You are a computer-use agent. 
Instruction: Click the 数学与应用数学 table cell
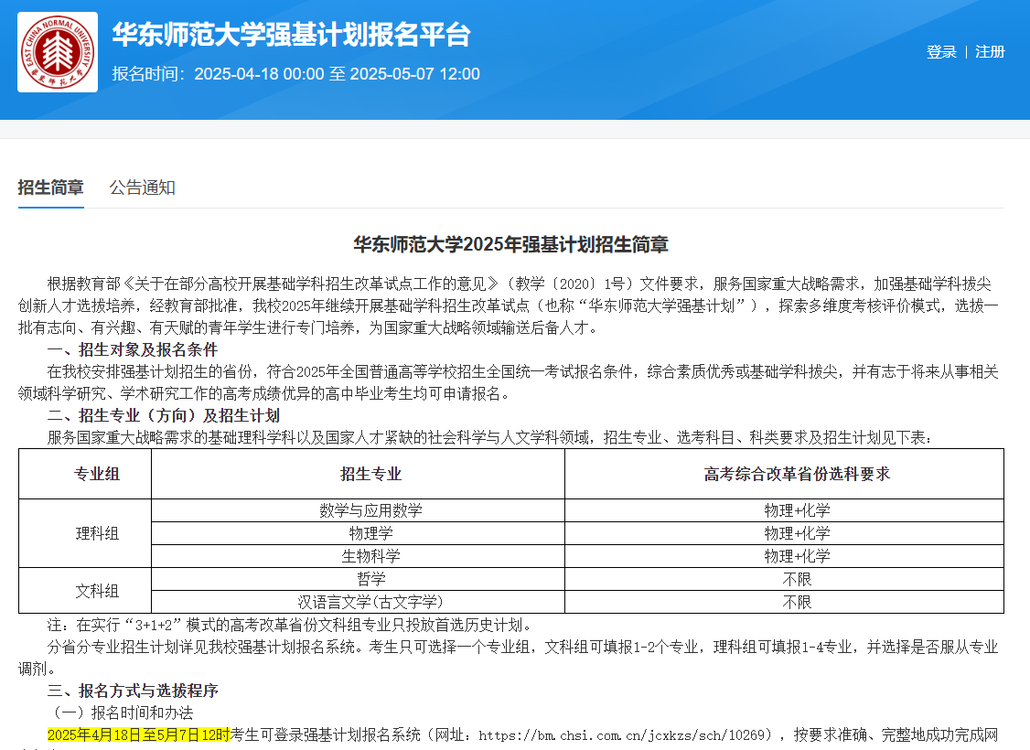pos(358,510)
